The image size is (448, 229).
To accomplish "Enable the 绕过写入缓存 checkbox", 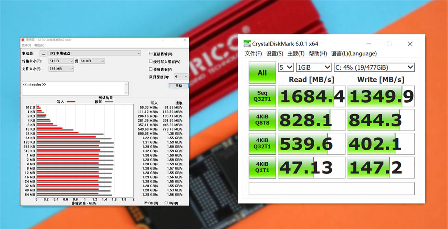I will [151, 62].
